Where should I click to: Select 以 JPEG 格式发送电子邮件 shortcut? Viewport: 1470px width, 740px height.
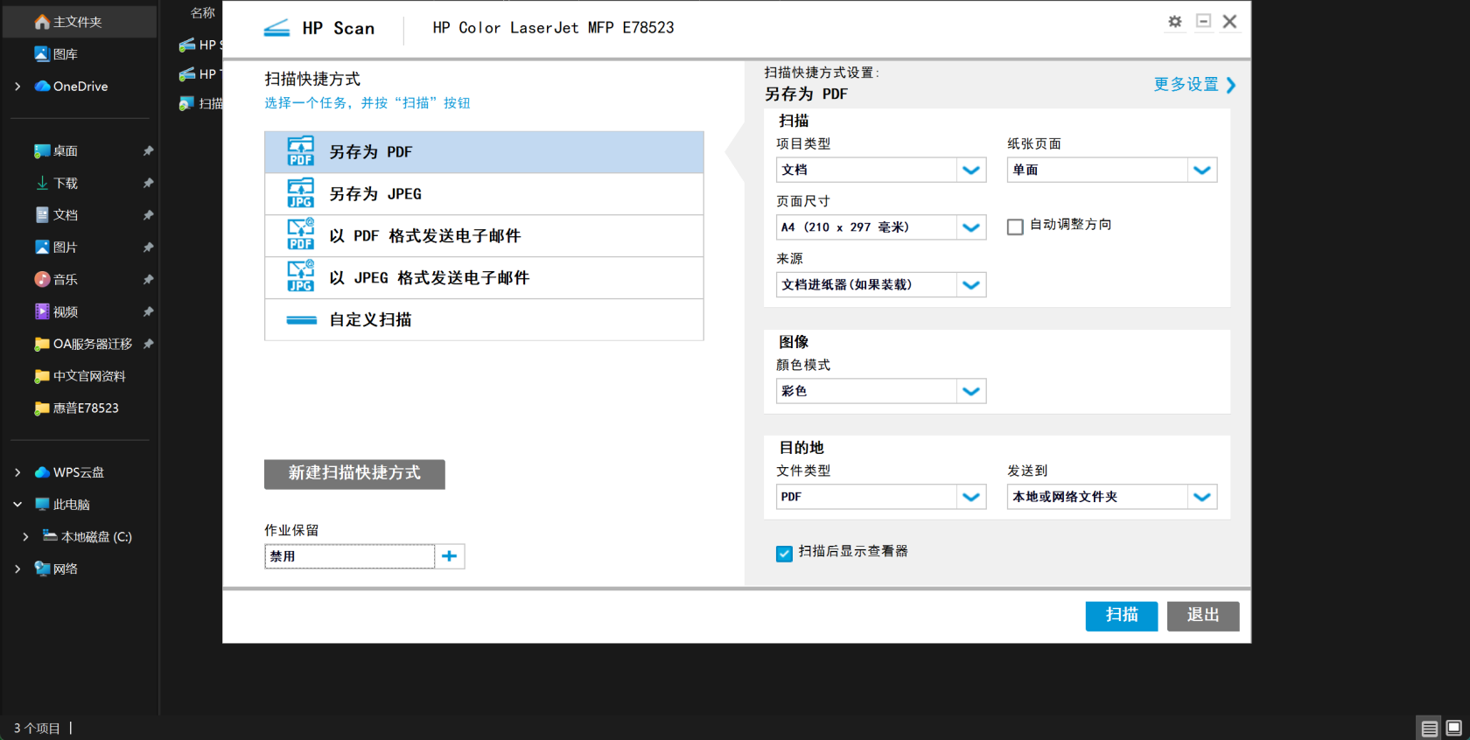pos(484,278)
